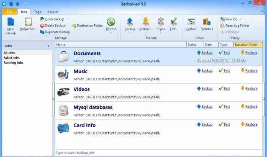Sort by the Type column header
The height and width of the screenshot is (157, 267).
click(x=226, y=45)
